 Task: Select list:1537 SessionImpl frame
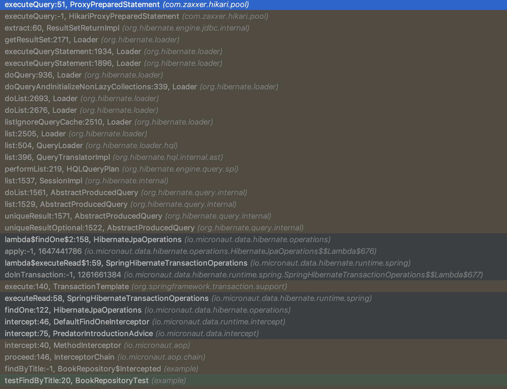click(253, 181)
